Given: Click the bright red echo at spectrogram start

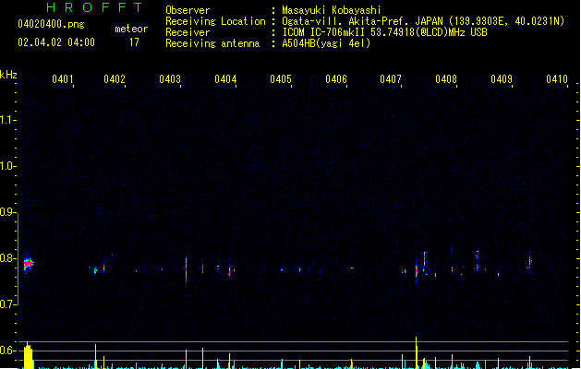Looking at the screenshot, I should pos(28,264).
